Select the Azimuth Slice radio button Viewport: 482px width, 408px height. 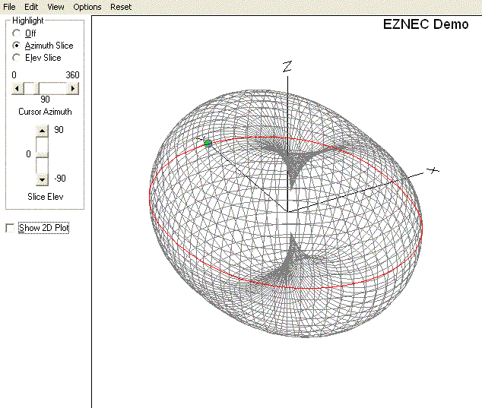tap(17, 46)
